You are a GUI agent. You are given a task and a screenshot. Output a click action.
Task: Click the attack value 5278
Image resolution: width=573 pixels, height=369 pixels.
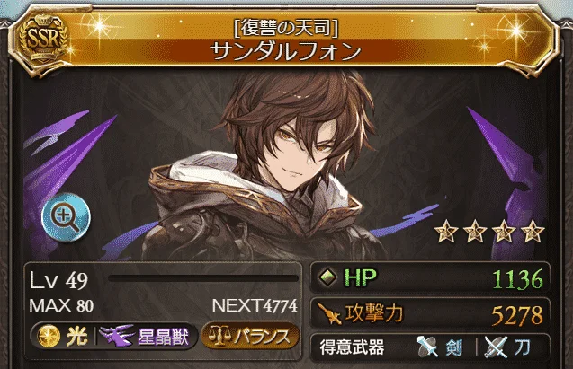tap(517, 315)
